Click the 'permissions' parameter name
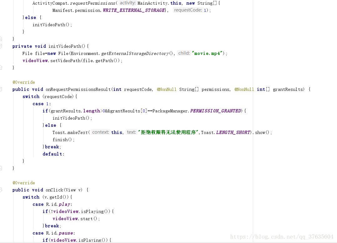This screenshot has height=243, width=337. tap(215, 89)
